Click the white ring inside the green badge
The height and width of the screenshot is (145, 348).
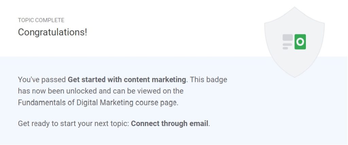(x=300, y=42)
